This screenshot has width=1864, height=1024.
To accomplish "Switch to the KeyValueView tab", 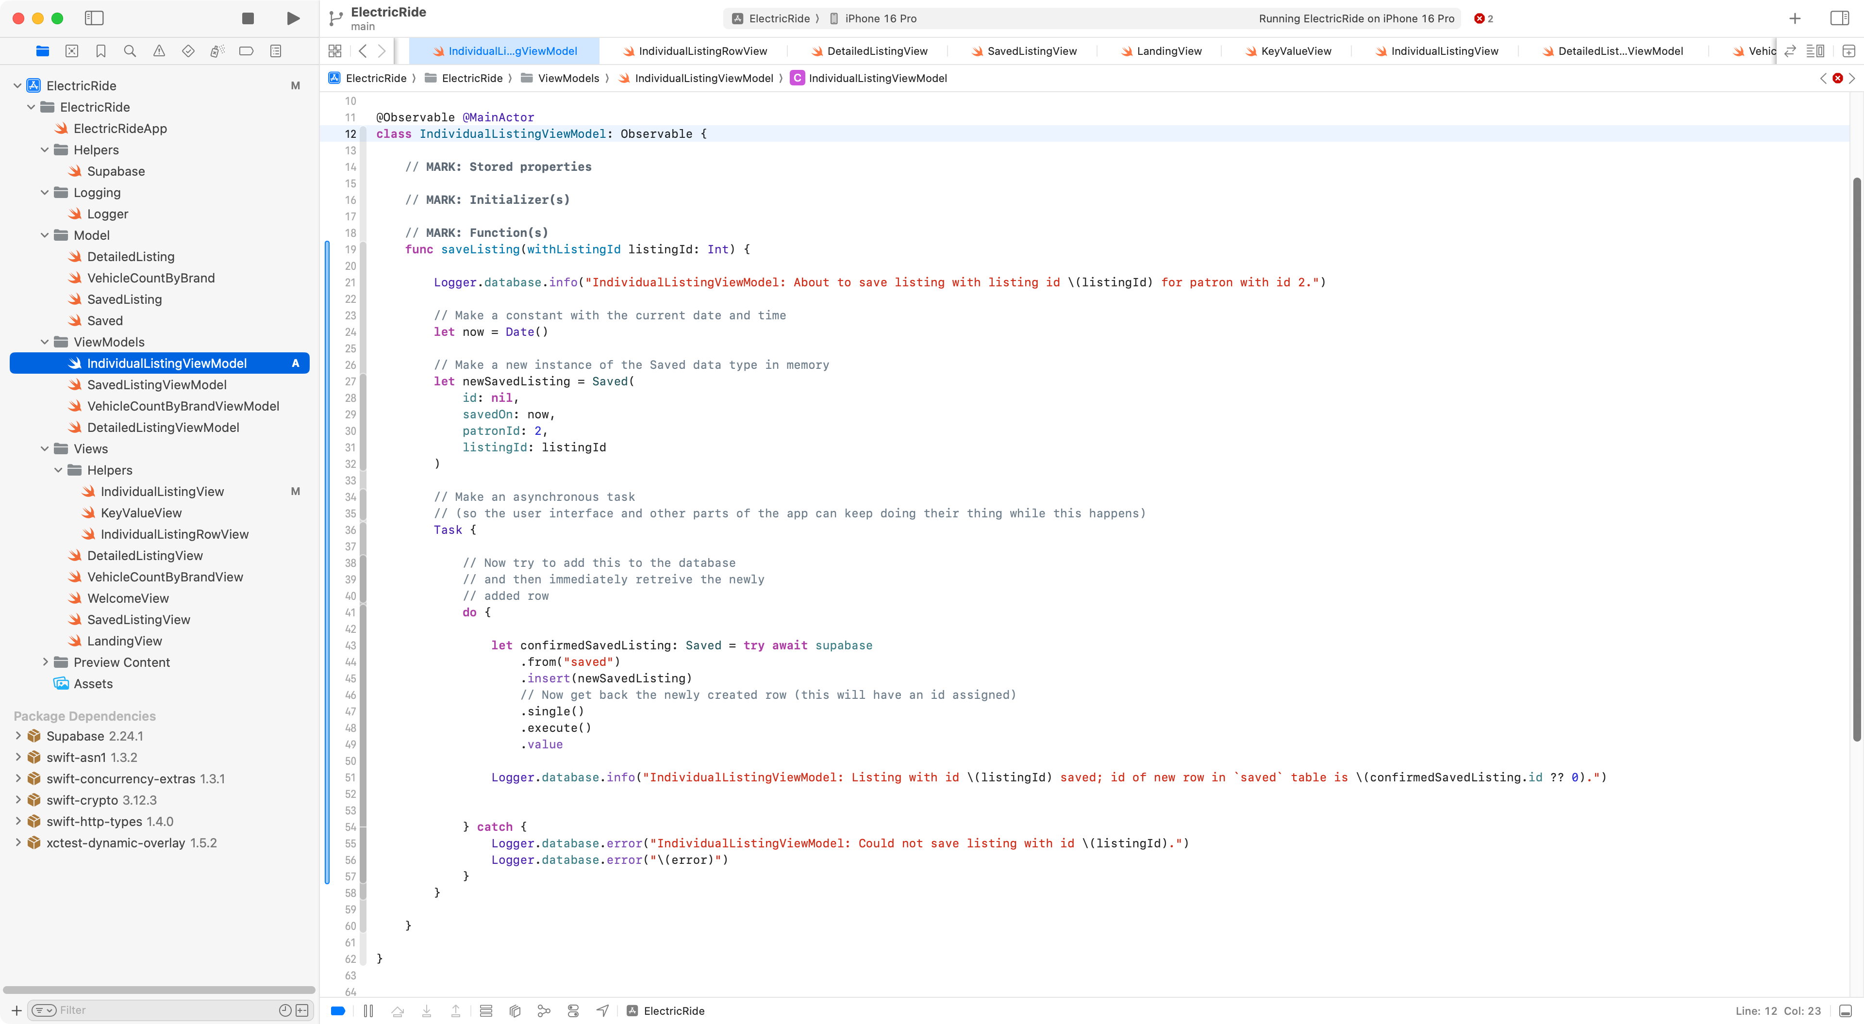I will [x=1295, y=50].
